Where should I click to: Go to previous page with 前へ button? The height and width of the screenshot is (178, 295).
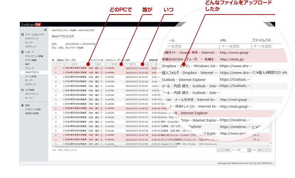tap(227, 150)
